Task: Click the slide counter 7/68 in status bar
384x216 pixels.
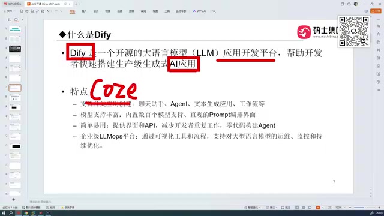Action: tap(10, 208)
